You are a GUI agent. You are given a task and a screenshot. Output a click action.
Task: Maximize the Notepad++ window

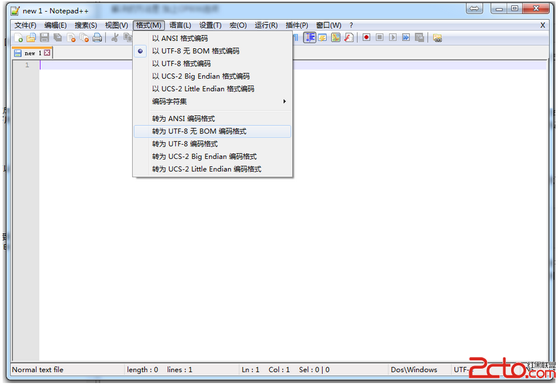point(514,8)
